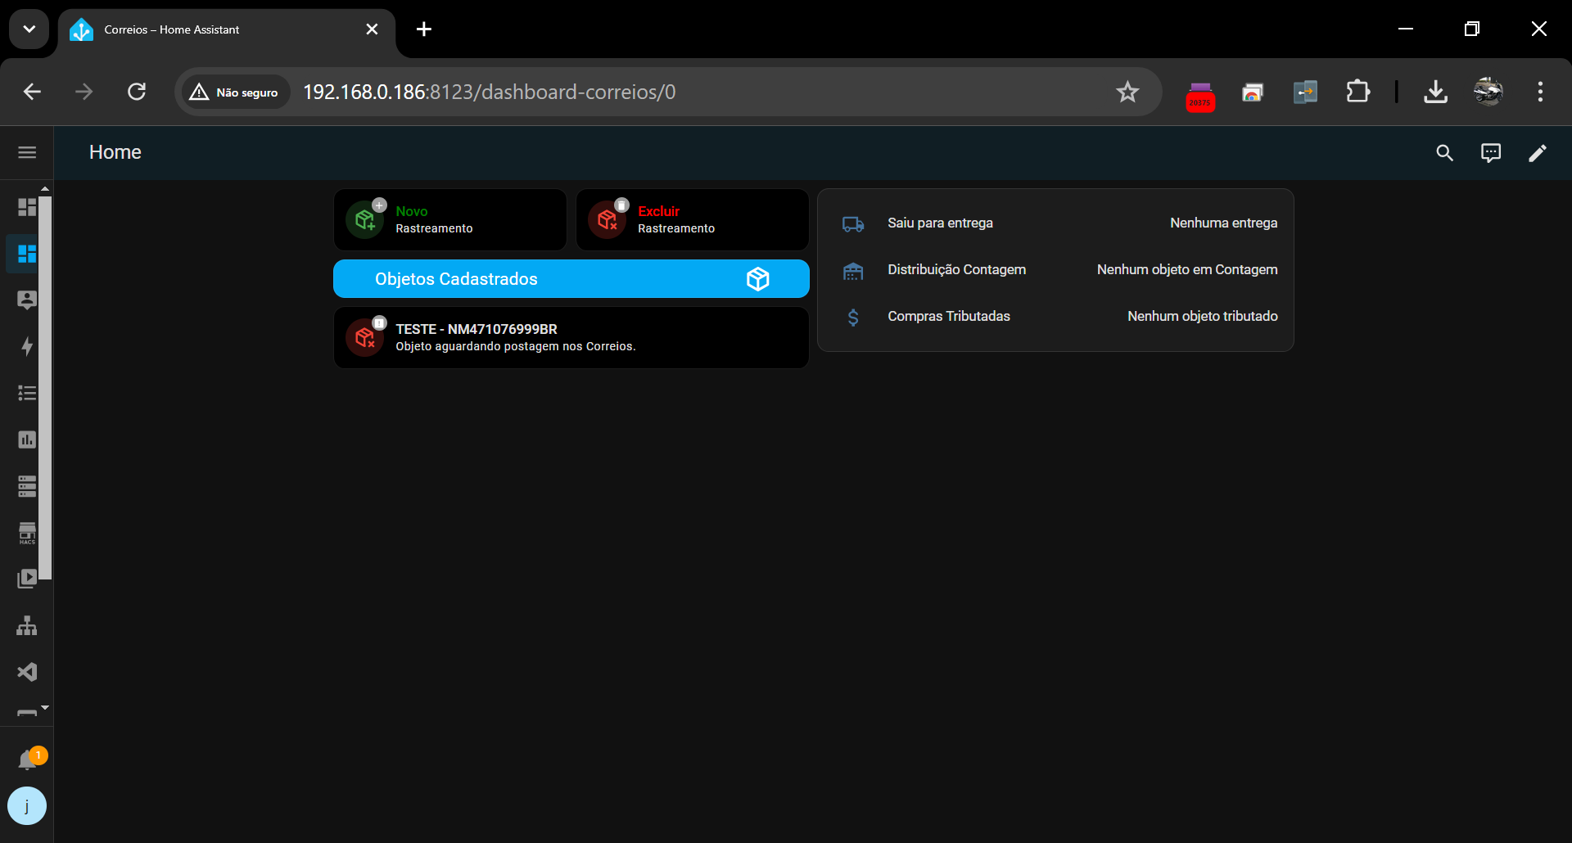Open the tab search dropdown arrow
The image size is (1572, 843).
[29, 29]
